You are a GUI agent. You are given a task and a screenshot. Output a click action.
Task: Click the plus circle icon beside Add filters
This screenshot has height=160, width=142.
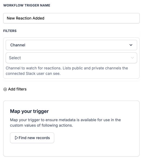pos(5,89)
